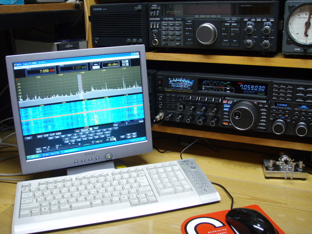Click A>B to copy VFO A to B
This screenshot has height=234, width=312.
coord(52,135)
